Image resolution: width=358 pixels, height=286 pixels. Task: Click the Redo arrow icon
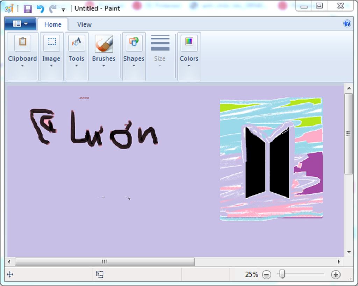(52, 9)
